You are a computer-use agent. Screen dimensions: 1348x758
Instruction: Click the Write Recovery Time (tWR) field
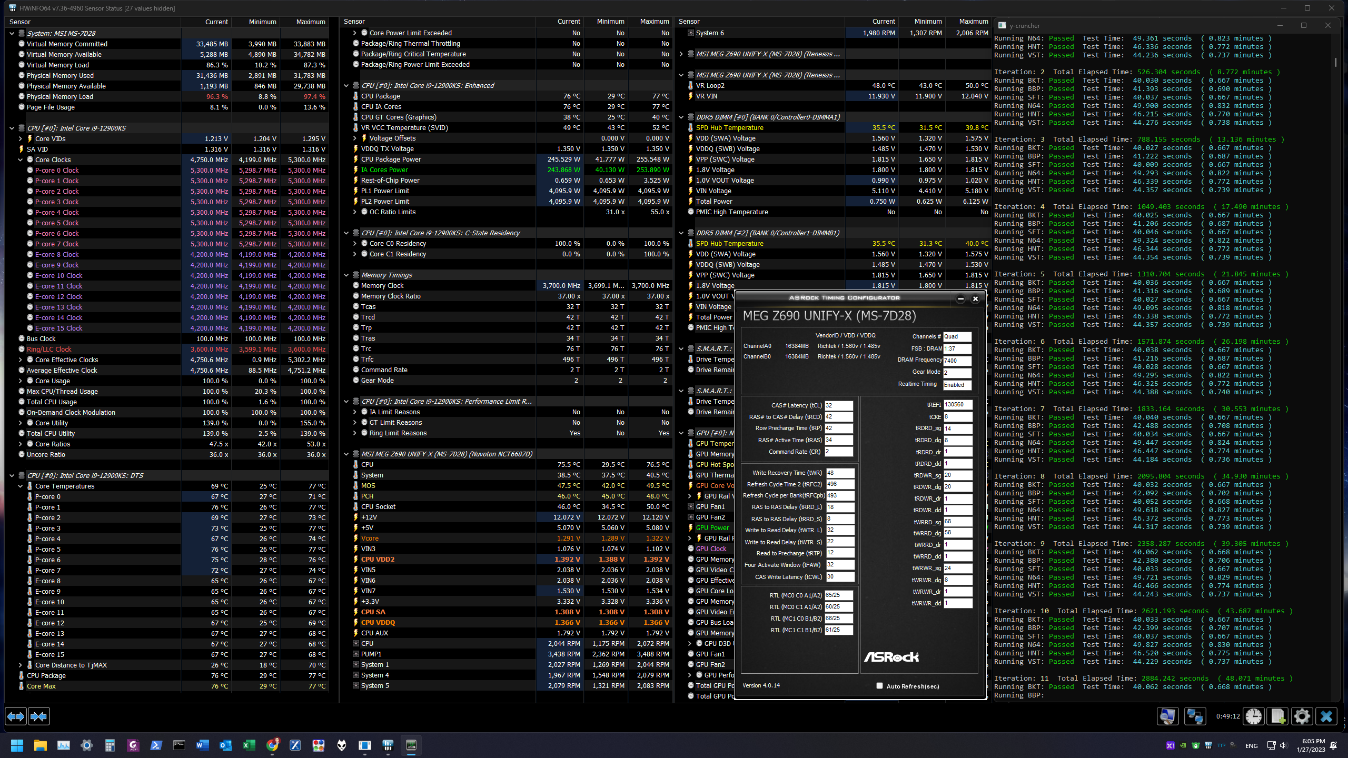click(840, 473)
